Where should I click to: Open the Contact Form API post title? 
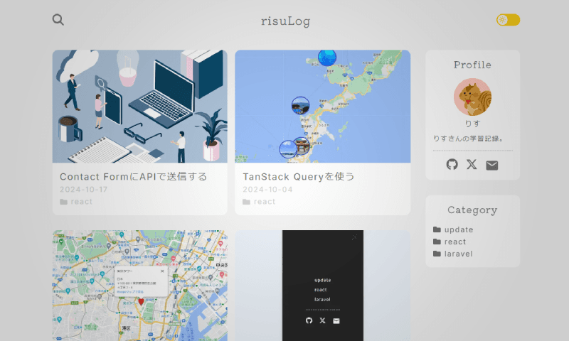tap(133, 176)
